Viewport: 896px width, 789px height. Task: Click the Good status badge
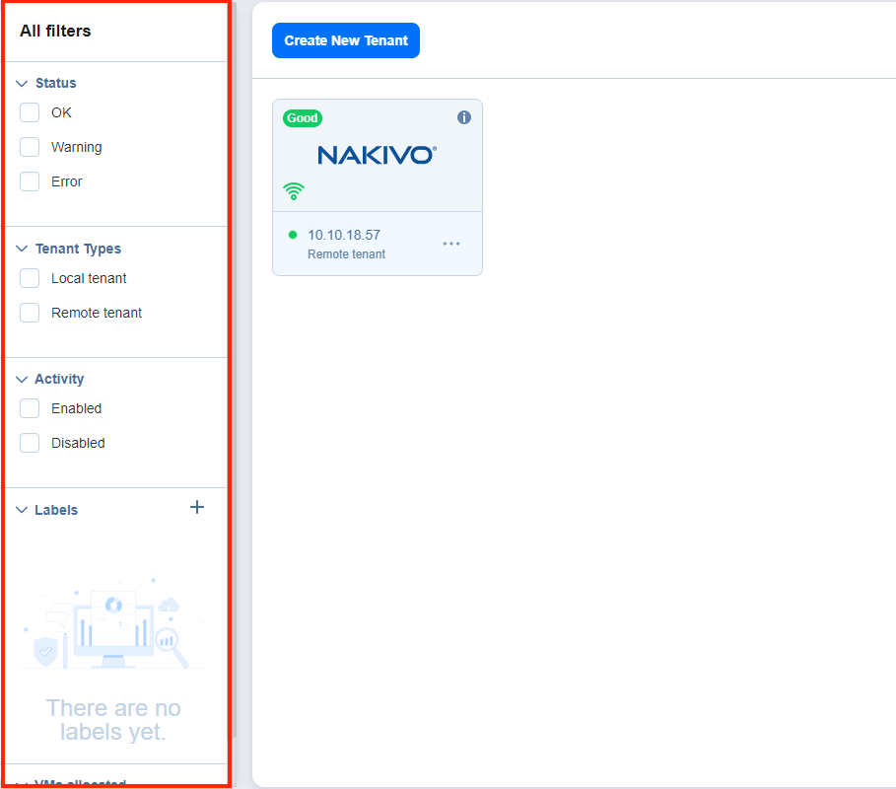pyautogui.click(x=303, y=118)
